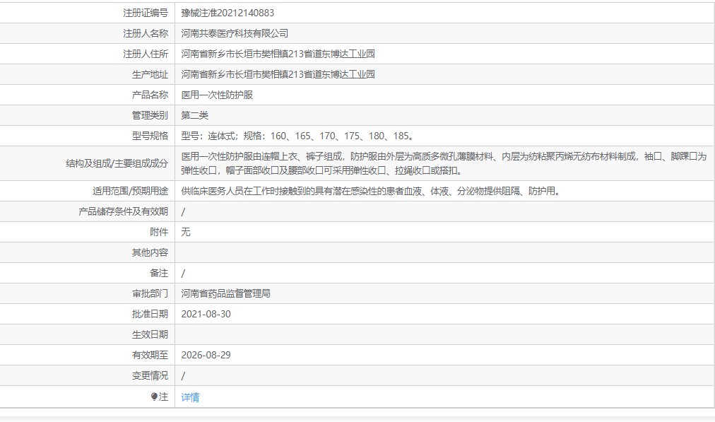Click the structure description paragraph
Viewport: 715px width, 422px height.
(x=444, y=163)
